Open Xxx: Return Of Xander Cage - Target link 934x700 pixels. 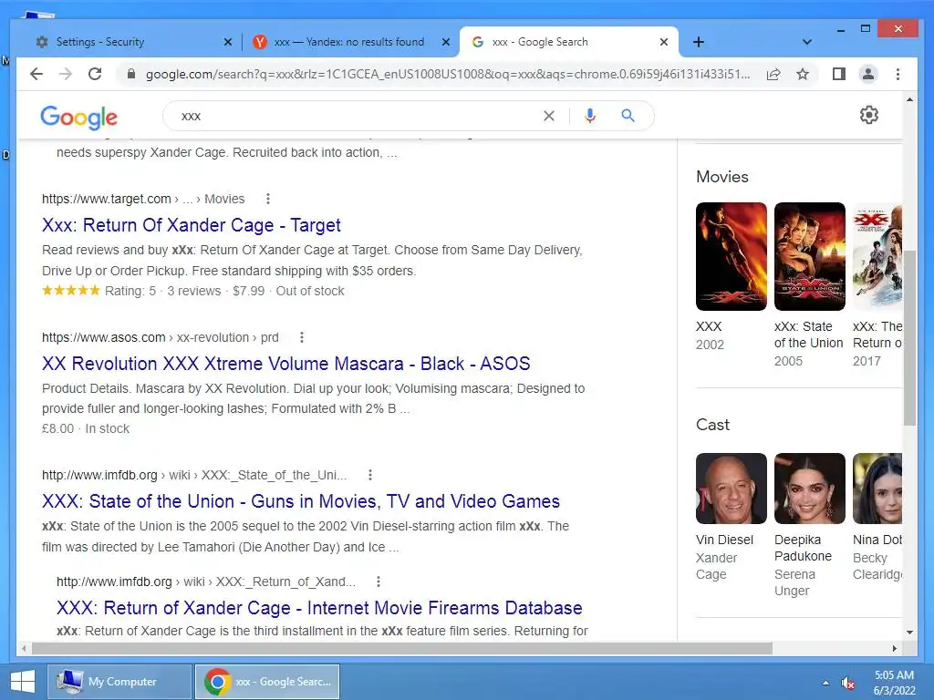192,225
